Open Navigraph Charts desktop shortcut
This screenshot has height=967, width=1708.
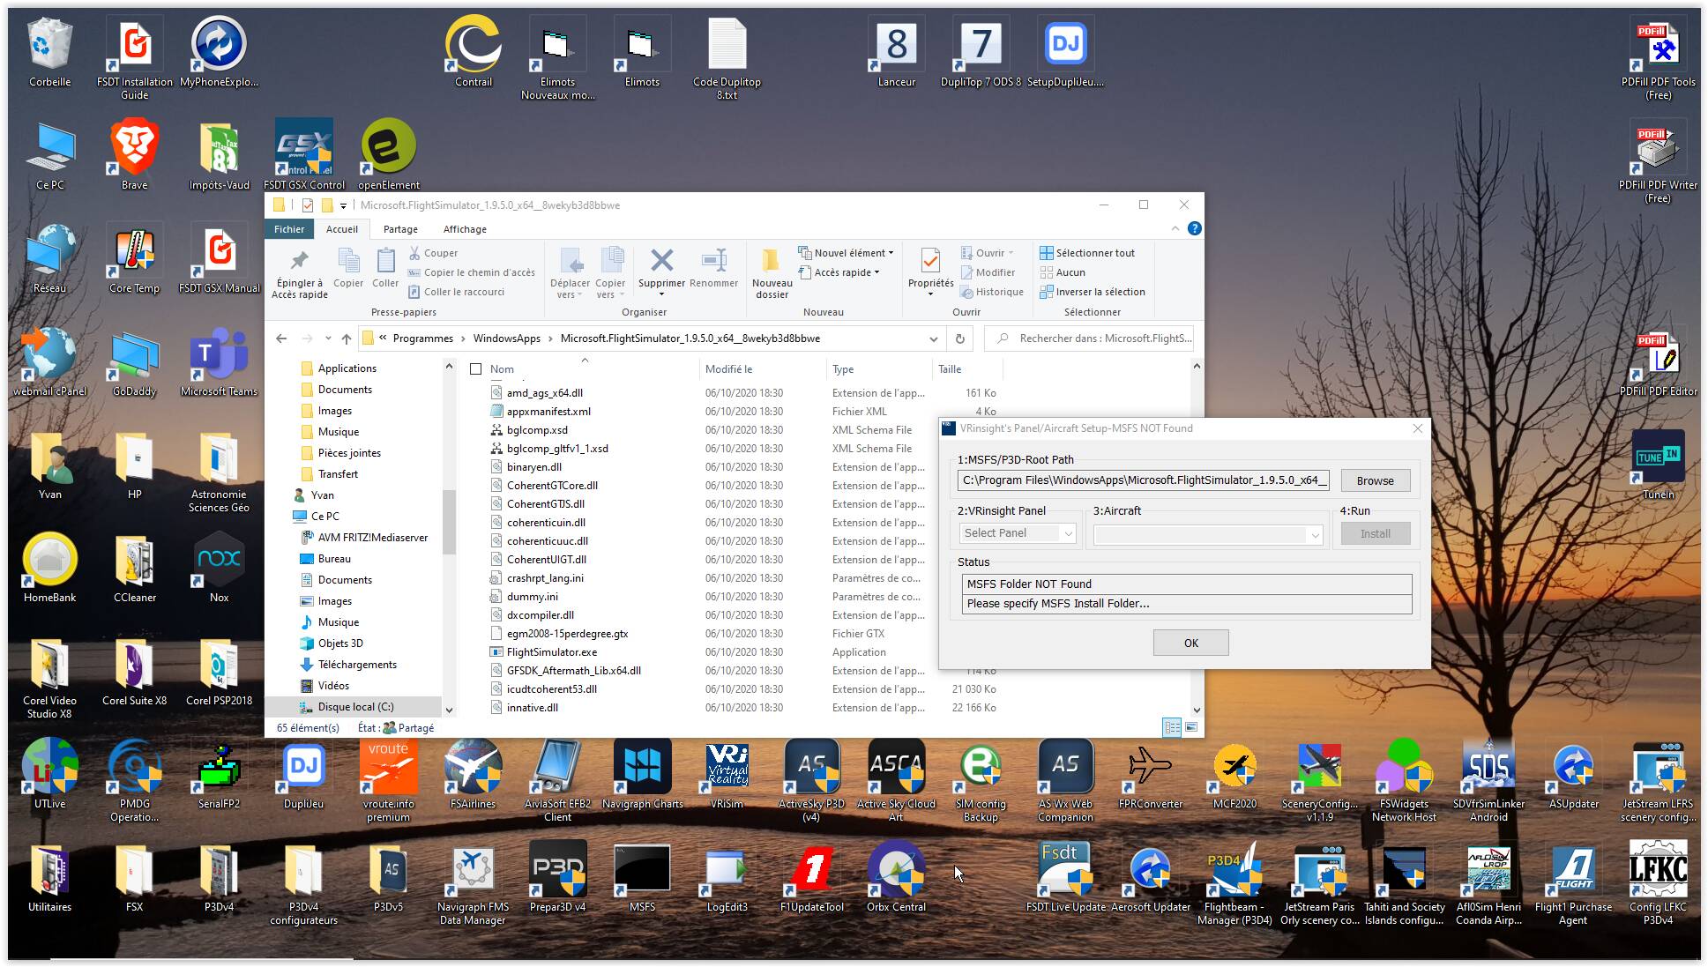[642, 775]
